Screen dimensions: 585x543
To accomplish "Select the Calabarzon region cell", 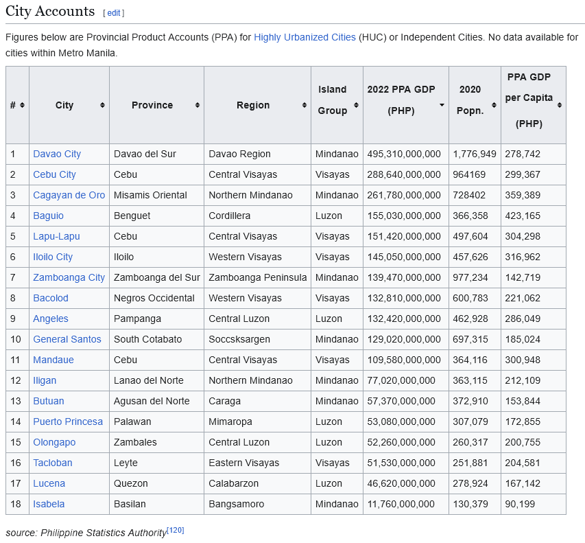I will click(257, 483).
